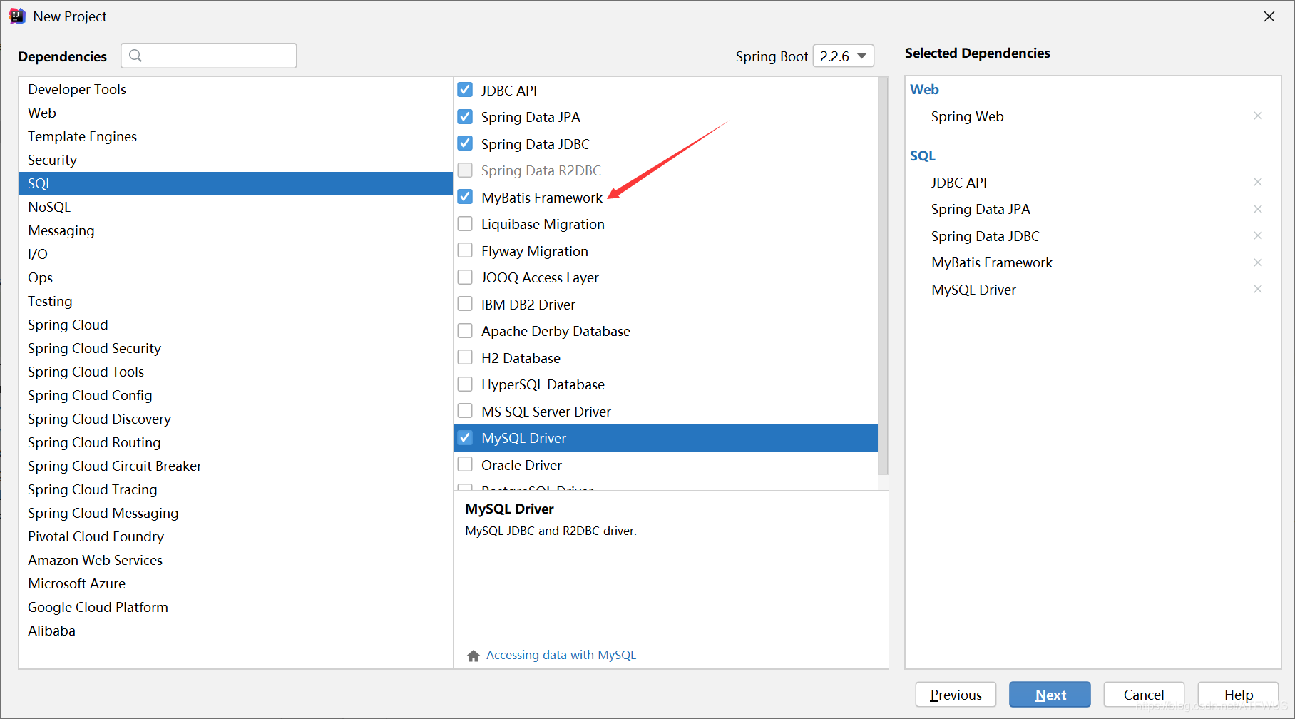Click the Cancel button

[1144, 695]
